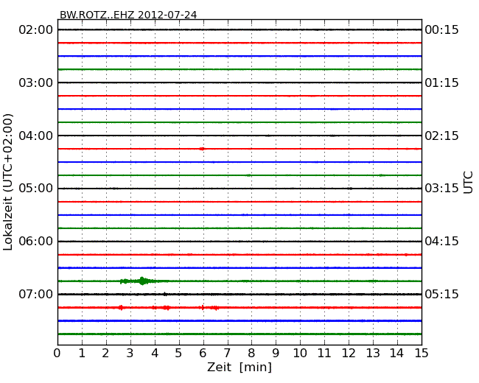Click the x-axis tick label 14
The image size is (479, 383).
(x=397, y=354)
